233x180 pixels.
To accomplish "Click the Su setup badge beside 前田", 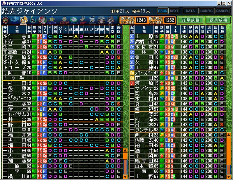I will 132,78.
